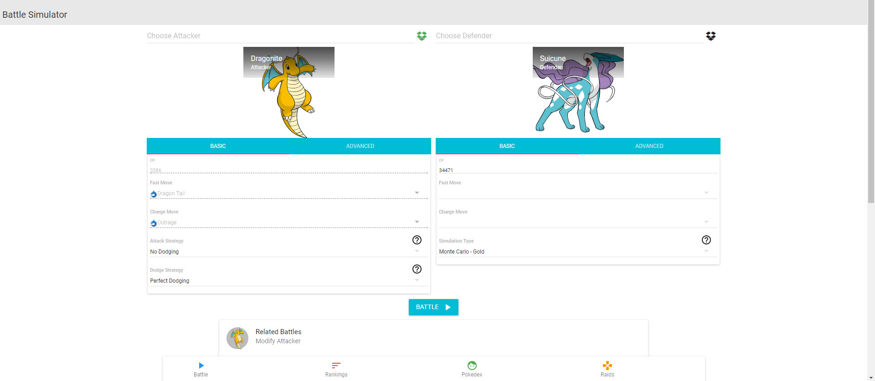Click the green Dropbox icon beside Choose Attacker
The width and height of the screenshot is (875, 381).
422,36
